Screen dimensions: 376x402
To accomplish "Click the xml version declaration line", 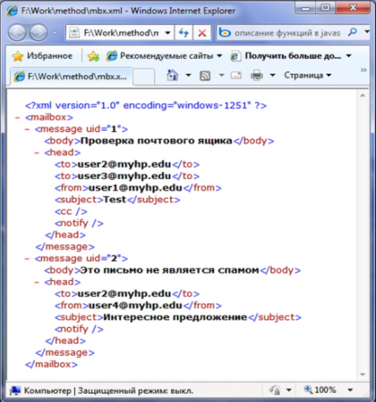I will [146, 106].
